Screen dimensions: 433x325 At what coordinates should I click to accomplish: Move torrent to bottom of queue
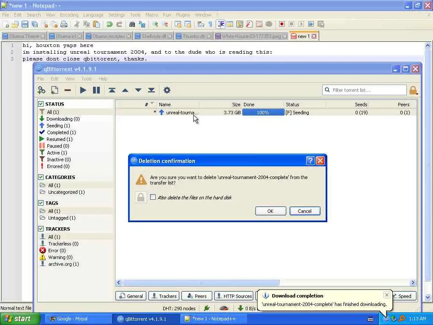(x=151, y=90)
